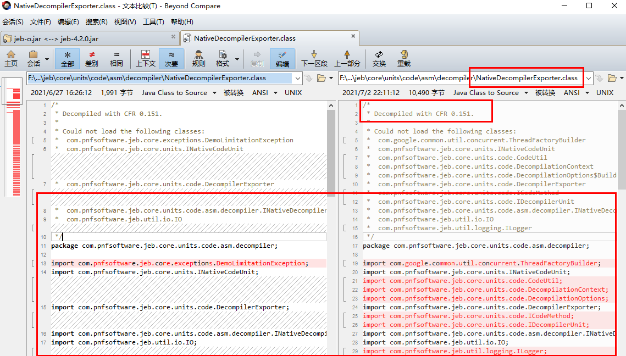
Task: Expand the right file path history dropdown
Action: pos(589,78)
